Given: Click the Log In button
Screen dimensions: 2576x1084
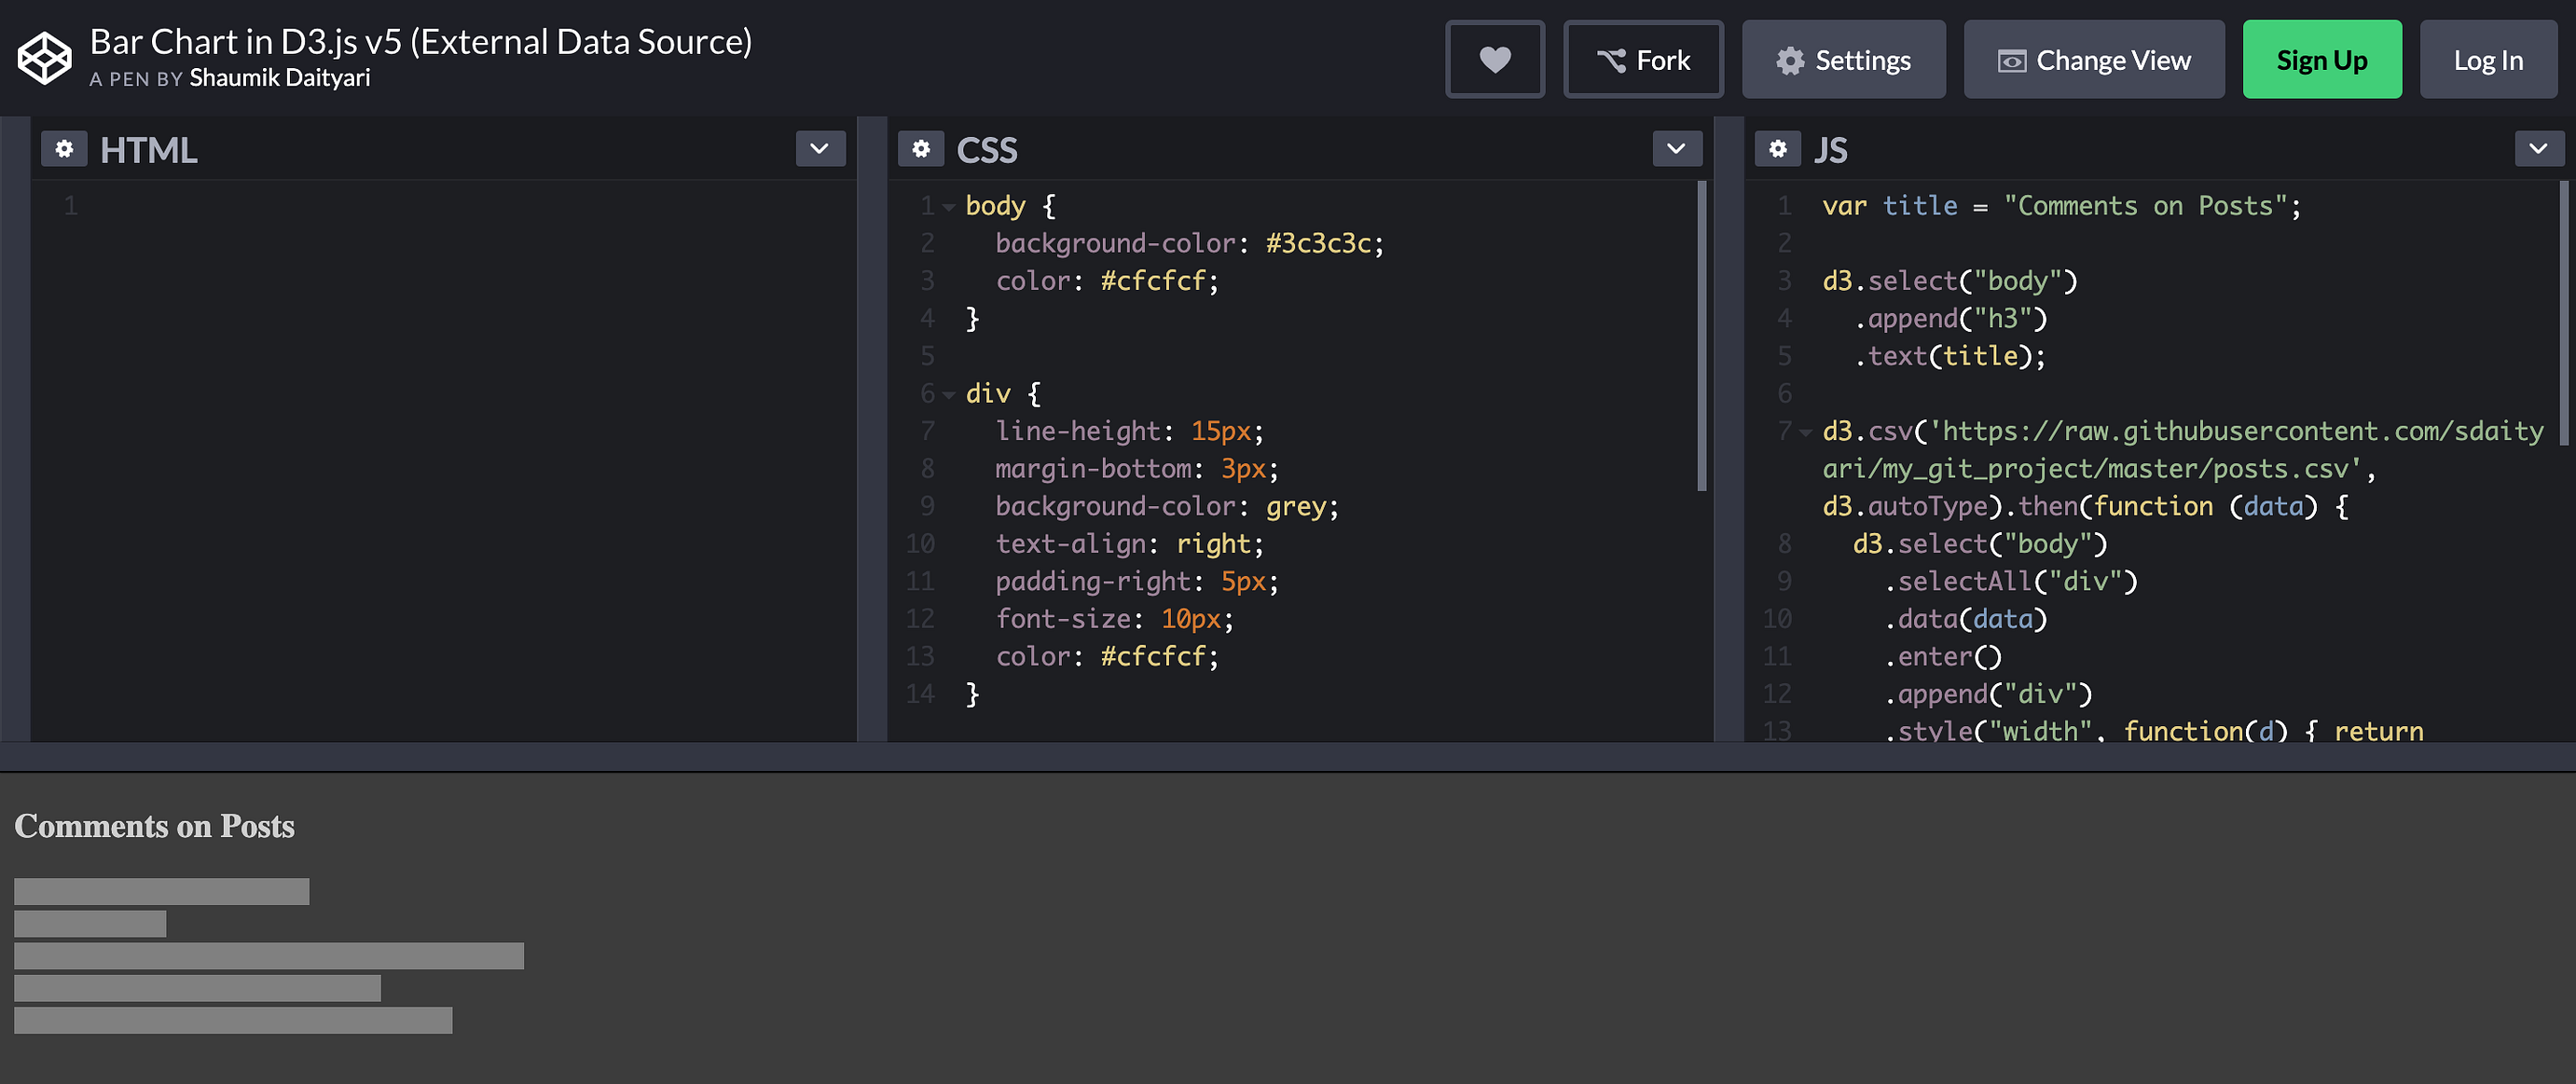Looking at the screenshot, I should [2487, 60].
